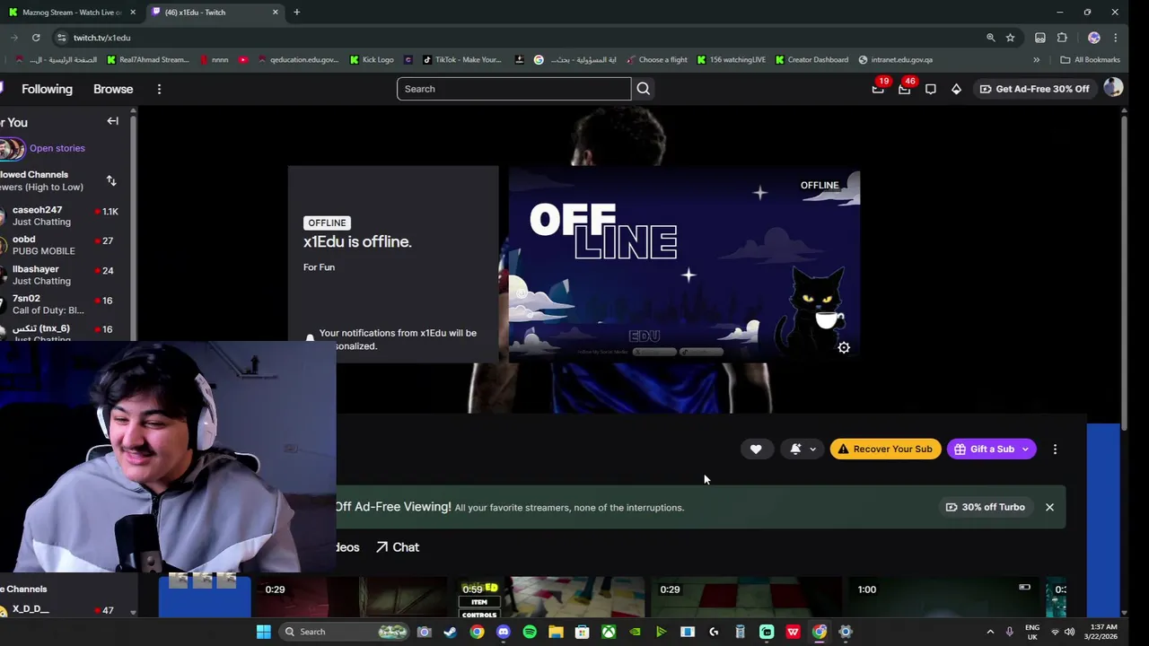Open the volume control in system tray
The width and height of the screenshot is (1149, 646).
click(x=1069, y=632)
